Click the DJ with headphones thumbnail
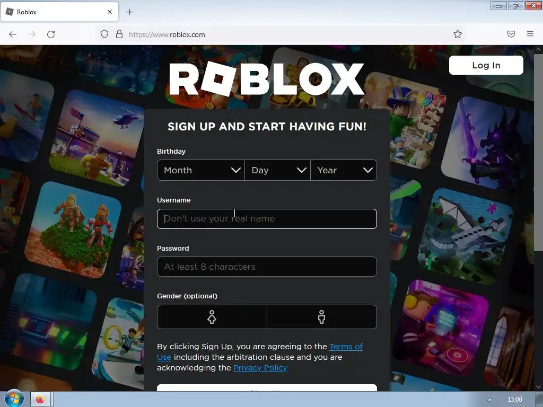The width and height of the screenshot is (543, 407). coord(440,327)
